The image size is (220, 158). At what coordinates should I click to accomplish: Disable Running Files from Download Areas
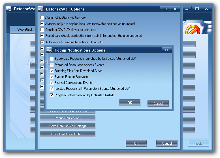tap(52, 71)
